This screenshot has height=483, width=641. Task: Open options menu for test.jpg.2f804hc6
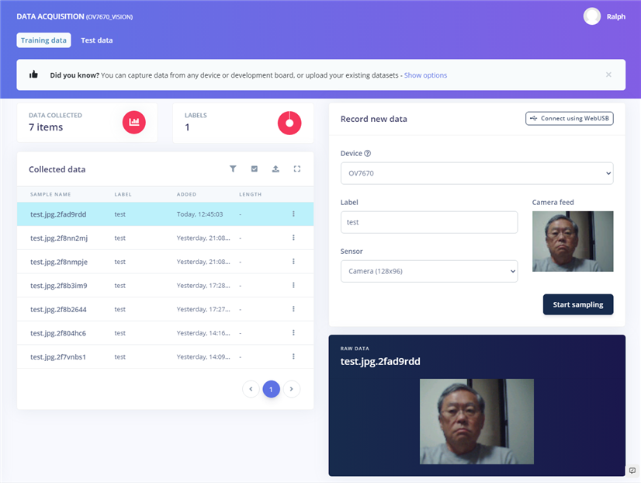coord(293,332)
